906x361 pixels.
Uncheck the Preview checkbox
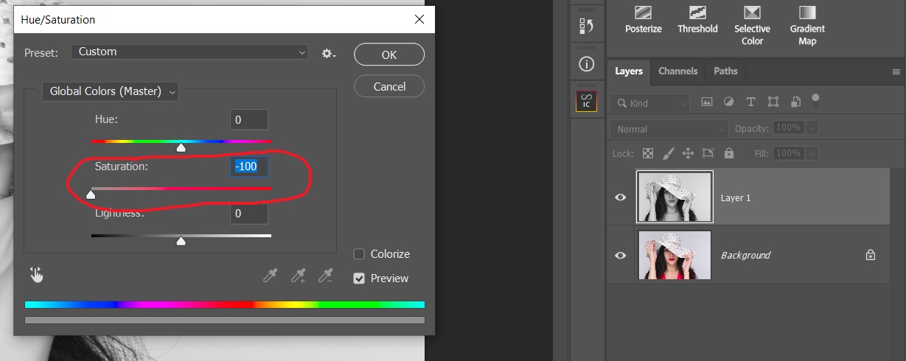[x=360, y=278]
